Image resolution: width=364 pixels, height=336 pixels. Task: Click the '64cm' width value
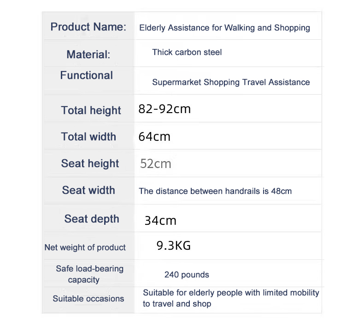pyautogui.click(x=154, y=137)
